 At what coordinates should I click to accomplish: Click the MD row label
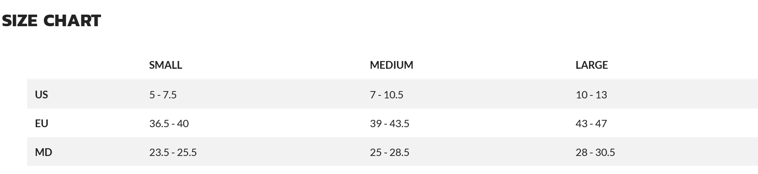[43, 152]
